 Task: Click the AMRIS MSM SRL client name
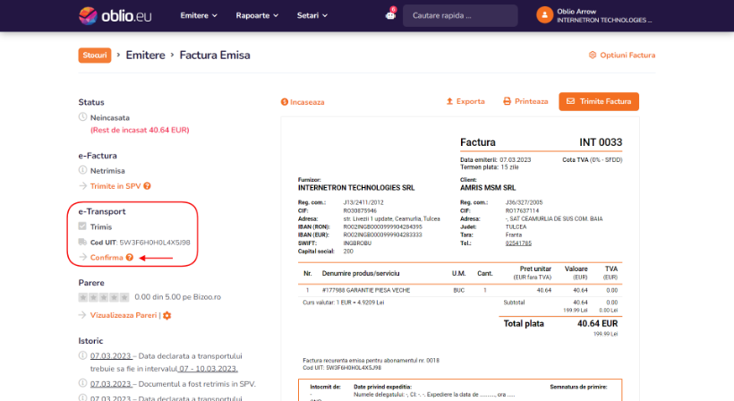click(488, 188)
